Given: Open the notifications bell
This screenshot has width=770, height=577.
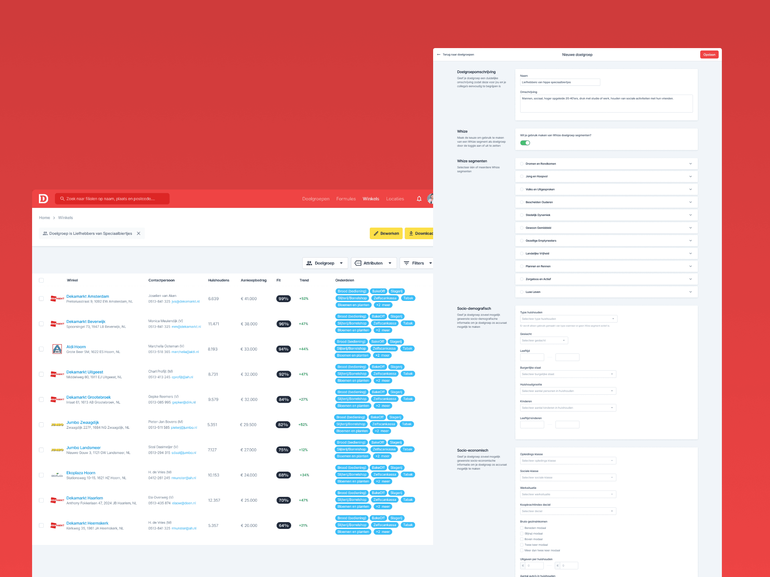Looking at the screenshot, I should (419, 199).
